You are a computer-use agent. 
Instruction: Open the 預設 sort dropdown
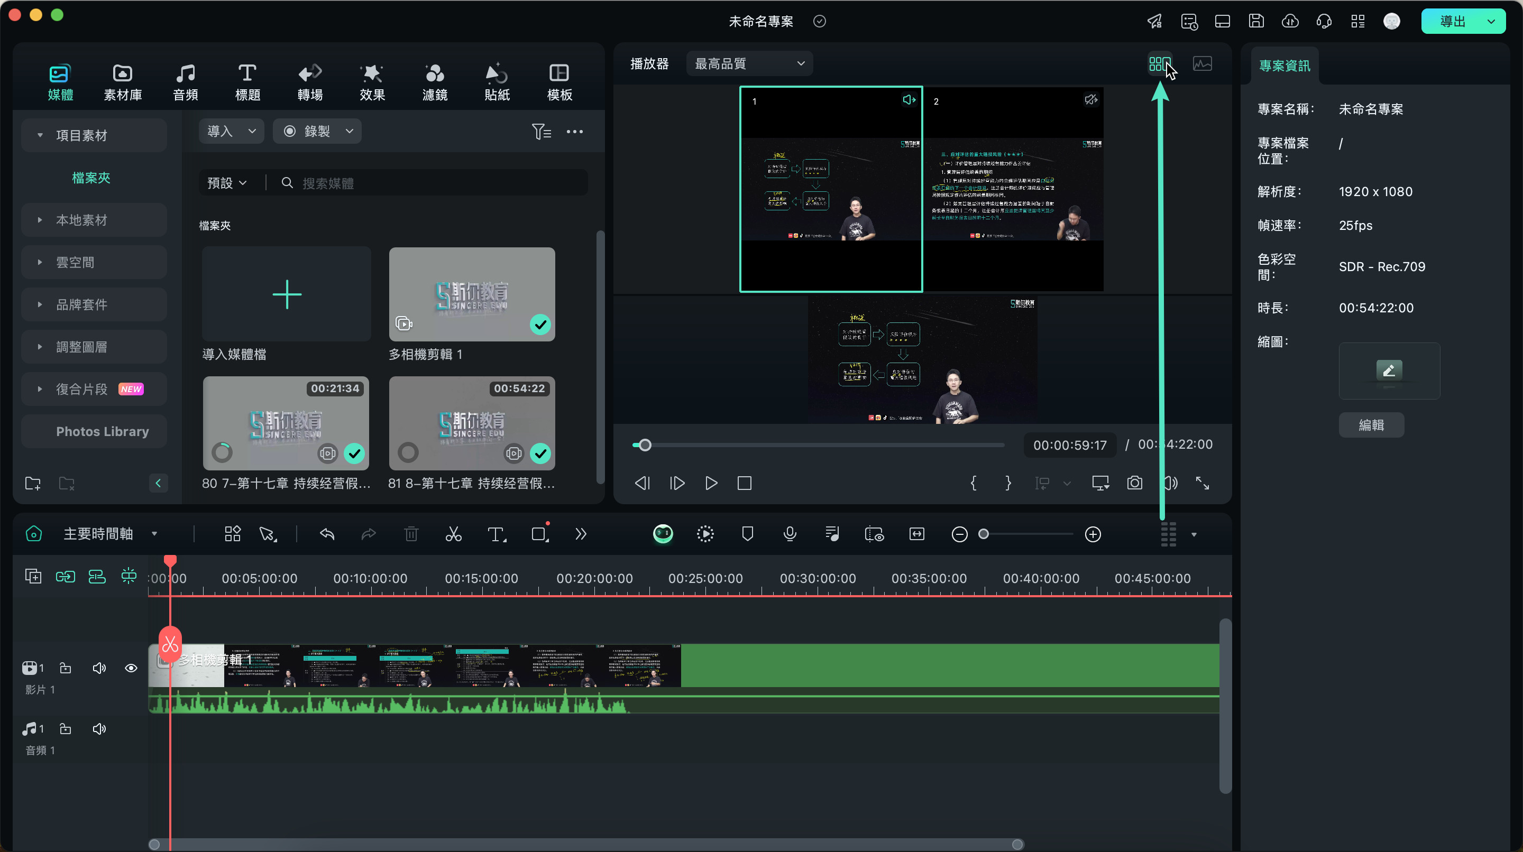pos(226,183)
